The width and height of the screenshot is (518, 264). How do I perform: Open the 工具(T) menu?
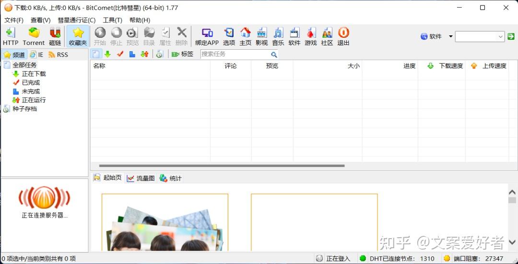tap(112, 20)
